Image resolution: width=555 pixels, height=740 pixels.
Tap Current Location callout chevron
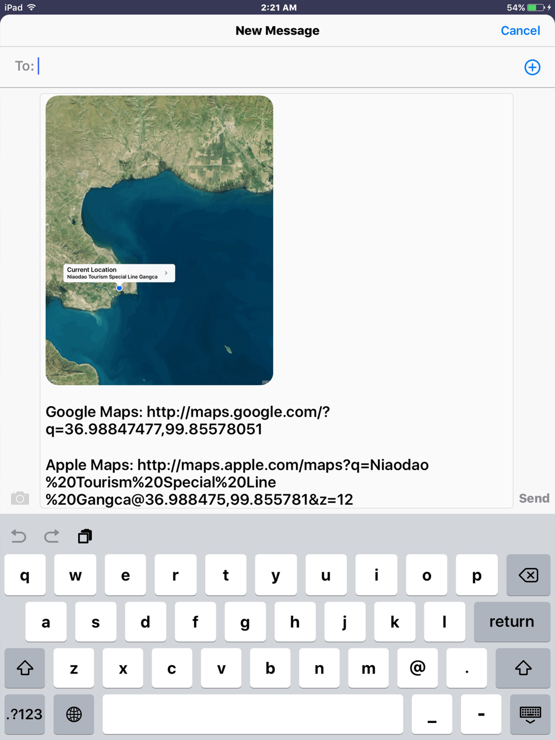pyautogui.click(x=166, y=273)
